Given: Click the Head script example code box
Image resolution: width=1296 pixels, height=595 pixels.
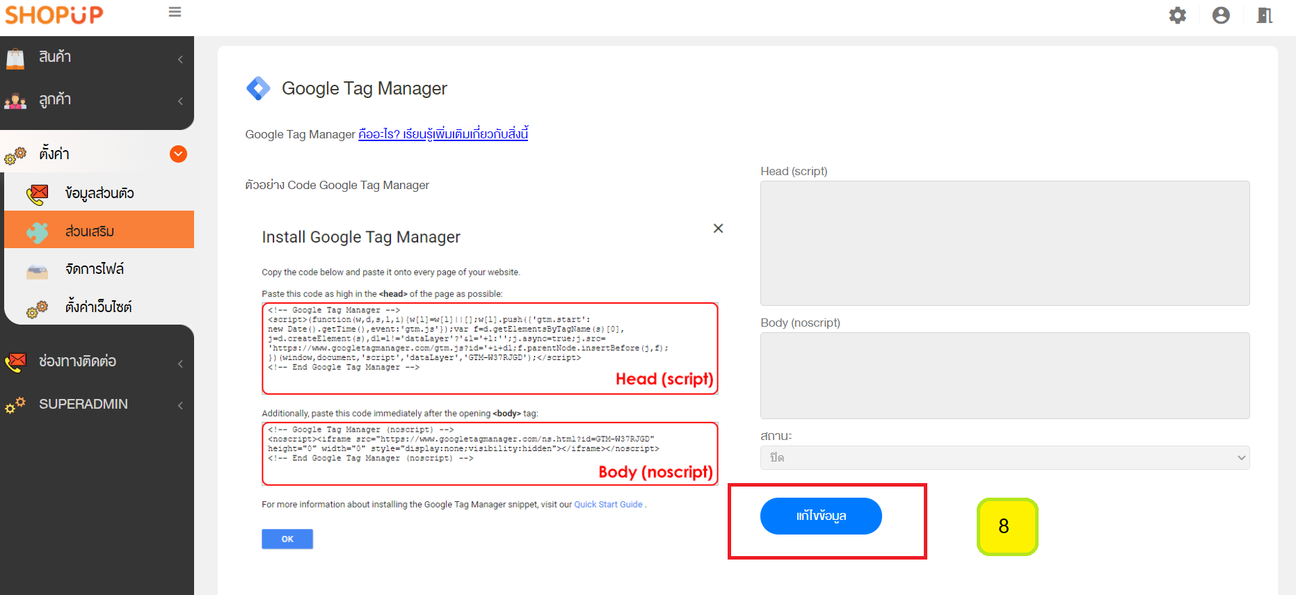Looking at the screenshot, I should pyautogui.click(x=490, y=348).
